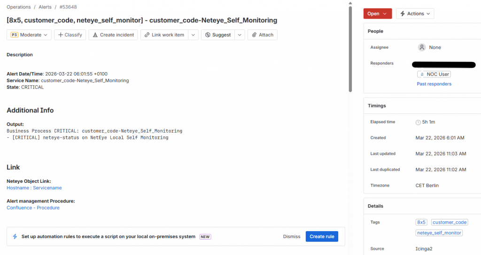This screenshot has width=481, height=255.
Task: Click the Create rule button
Action: [x=322, y=237]
